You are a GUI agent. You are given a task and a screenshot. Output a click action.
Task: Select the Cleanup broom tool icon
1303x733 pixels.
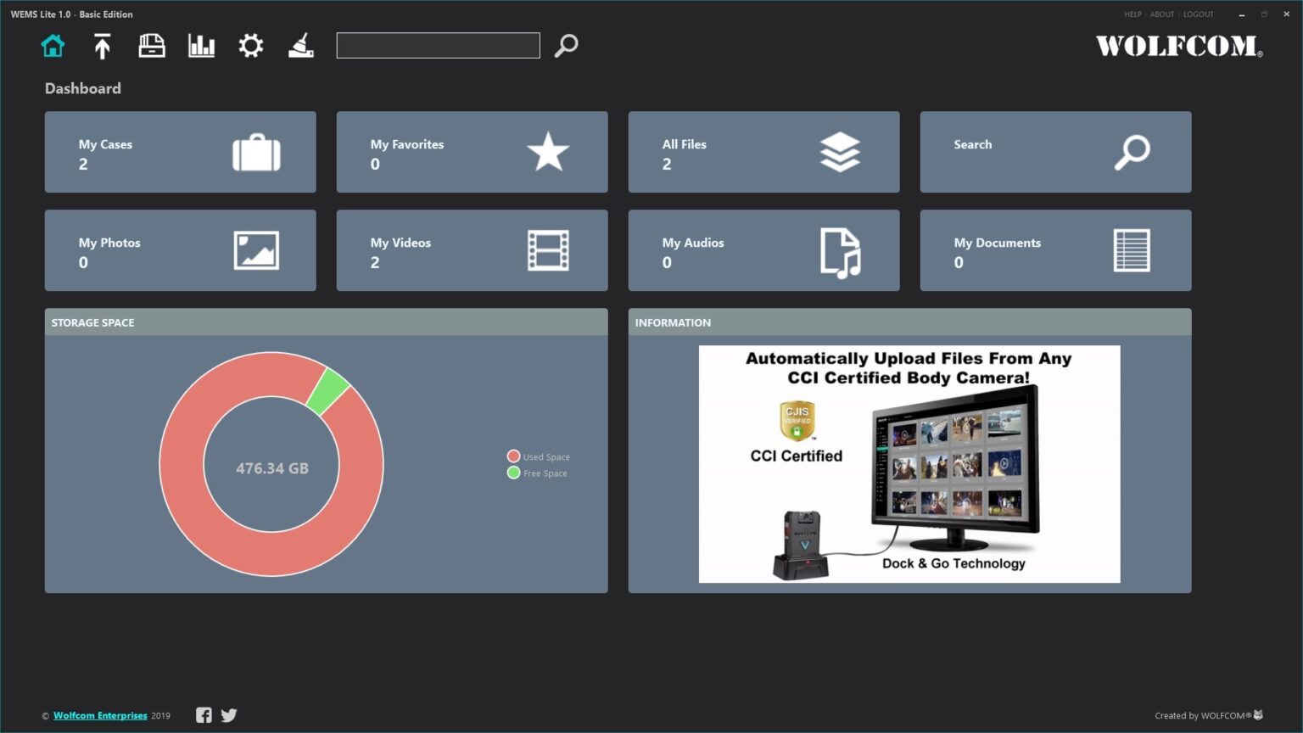(300, 45)
